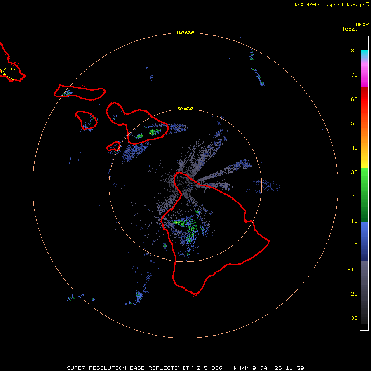The image size is (371, 371).
Task: Click the Super-Resolution Base Reflectivity caption
Action: click(185, 368)
